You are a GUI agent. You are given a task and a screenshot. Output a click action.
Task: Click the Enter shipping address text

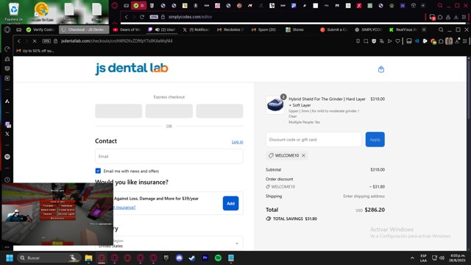tap(364, 197)
